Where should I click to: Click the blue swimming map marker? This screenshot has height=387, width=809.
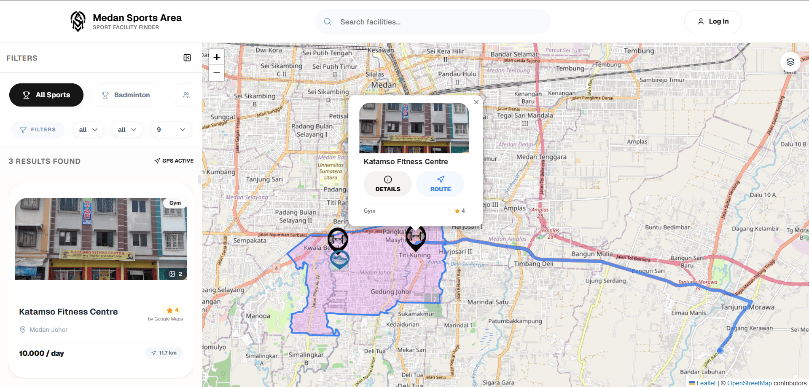(x=339, y=260)
